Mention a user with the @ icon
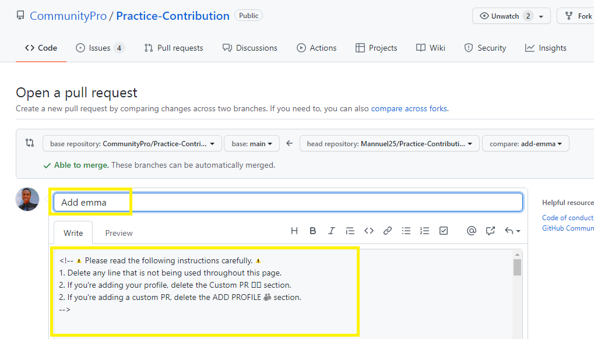 (x=472, y=231)
